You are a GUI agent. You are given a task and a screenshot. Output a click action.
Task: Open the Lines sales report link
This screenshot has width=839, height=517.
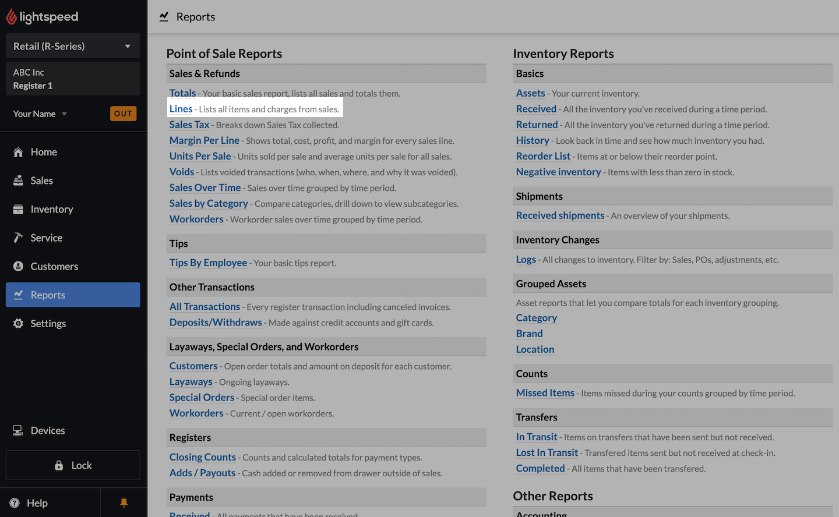coord(181,109)
